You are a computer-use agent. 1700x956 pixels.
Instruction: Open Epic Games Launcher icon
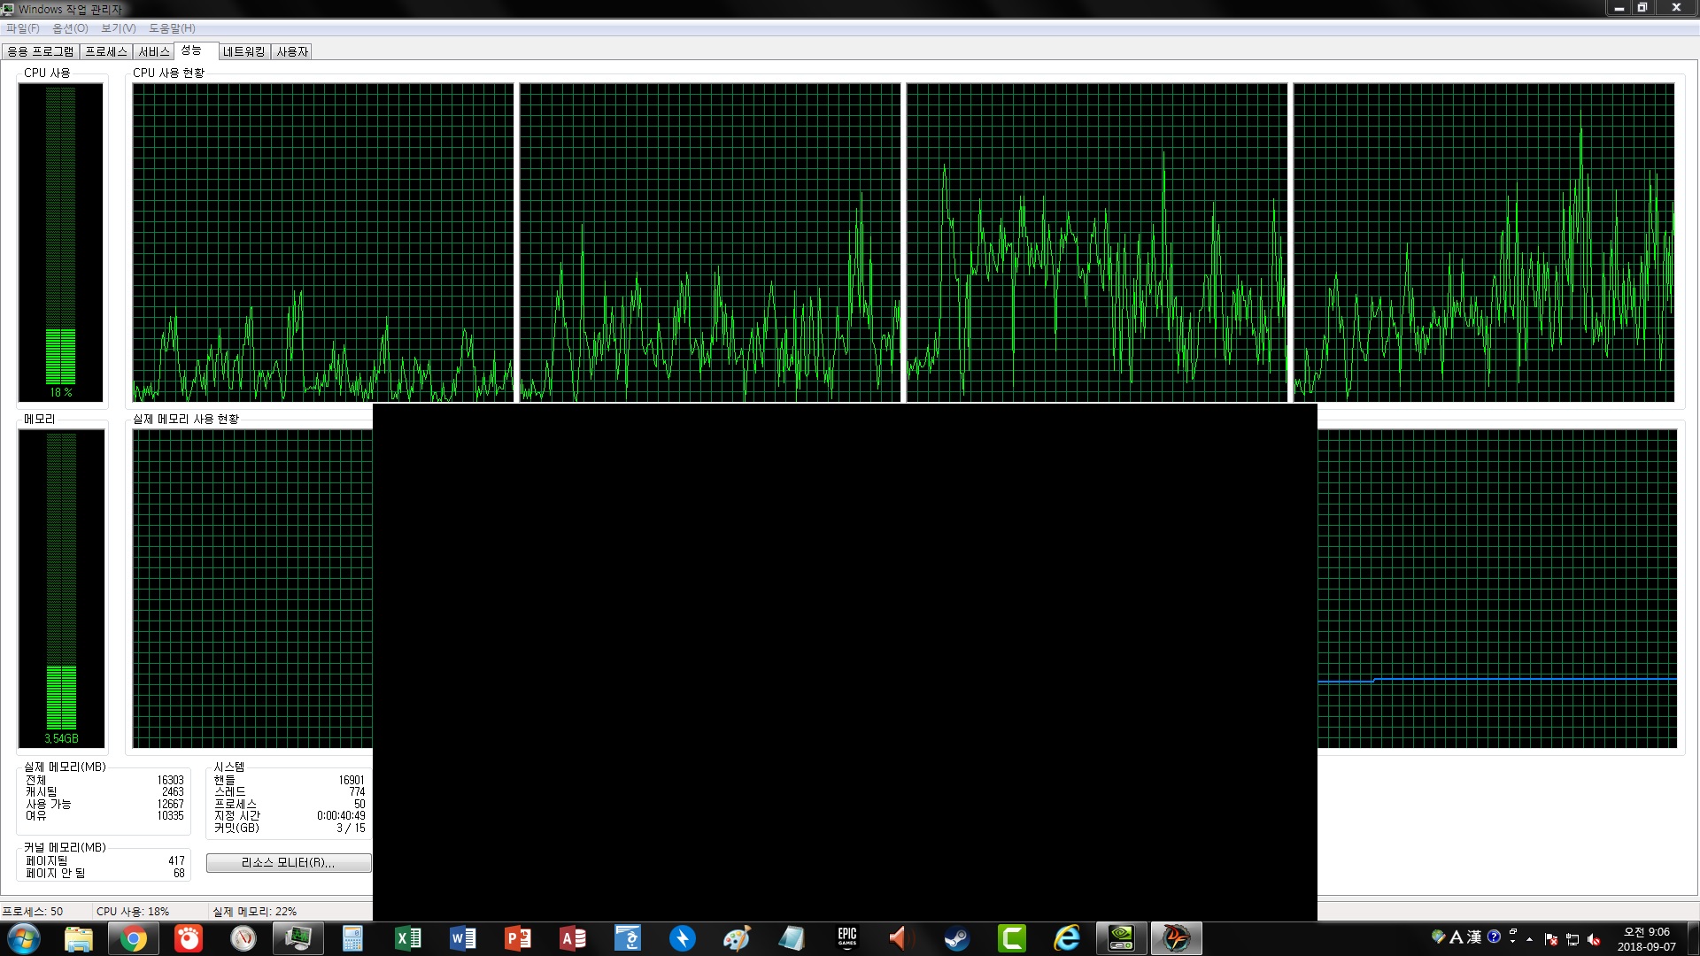tap(846, 938)
